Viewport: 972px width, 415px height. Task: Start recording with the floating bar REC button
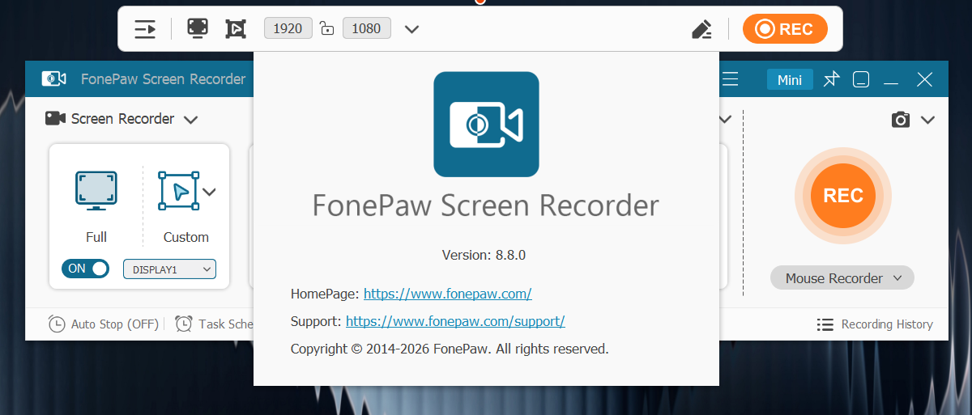click(785, 29)
